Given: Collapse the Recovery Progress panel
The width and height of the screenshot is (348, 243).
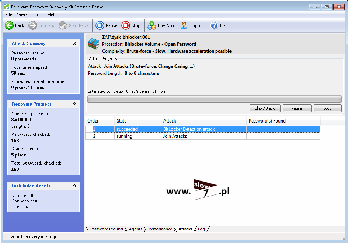Looking at the screenshot, I should tap(74, 104).
